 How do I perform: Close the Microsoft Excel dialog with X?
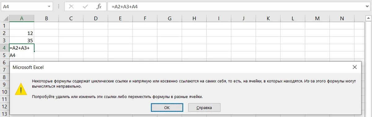coord(355,67)
